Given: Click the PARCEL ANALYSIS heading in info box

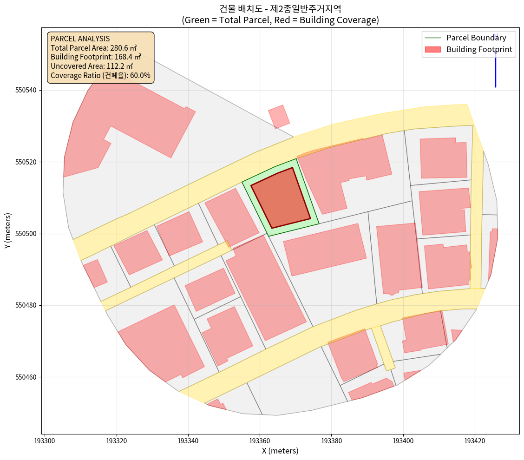Looking at the screenshot, I should click(80, 39).
